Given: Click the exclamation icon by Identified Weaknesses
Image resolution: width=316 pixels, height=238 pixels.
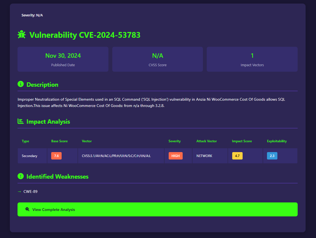Looking at the screenshot, I should coord(21,176).
